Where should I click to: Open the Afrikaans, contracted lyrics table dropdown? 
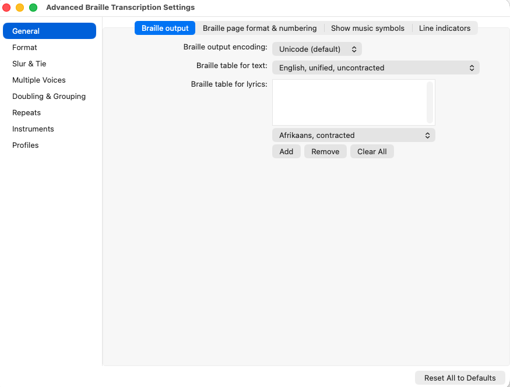click(353, 135)
